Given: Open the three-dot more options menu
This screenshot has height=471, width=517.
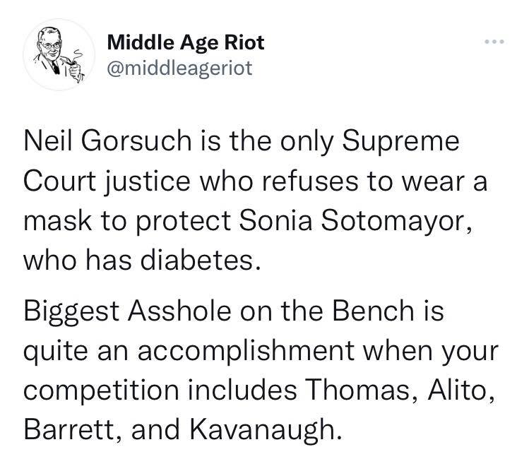Looking at the screenshot, I should pos(494,42).
